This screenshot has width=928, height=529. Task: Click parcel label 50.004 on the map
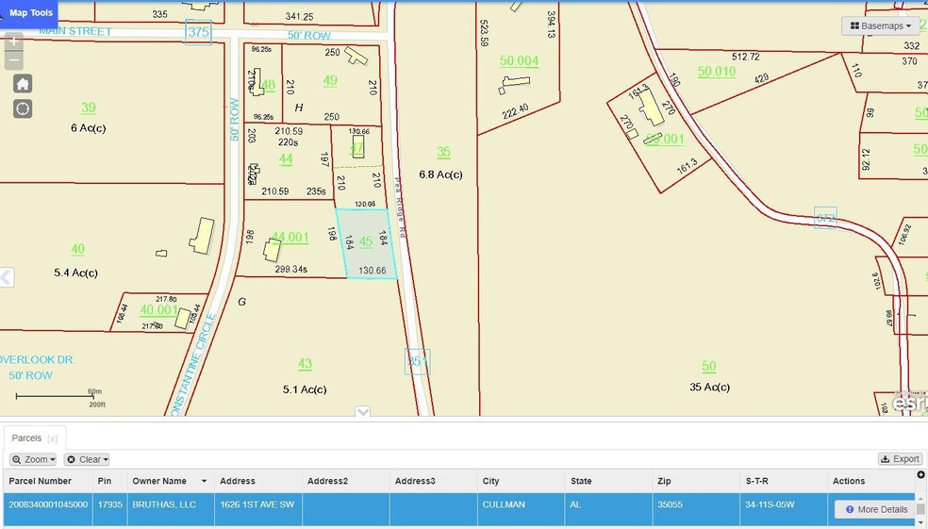[519, 61]
